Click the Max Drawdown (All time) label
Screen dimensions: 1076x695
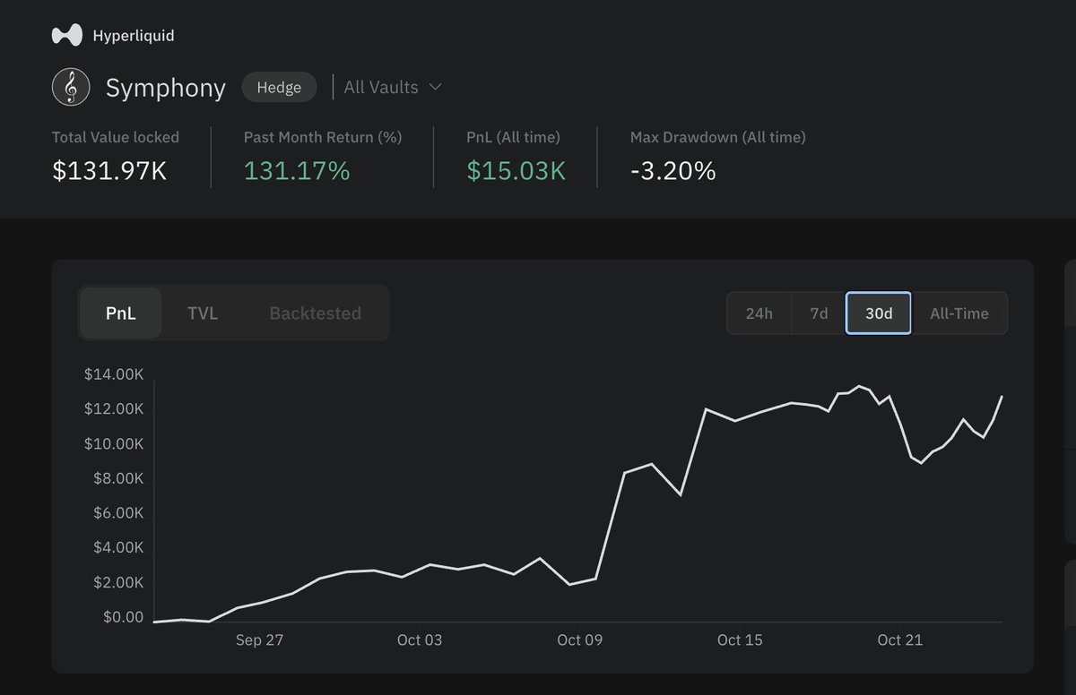718,137
